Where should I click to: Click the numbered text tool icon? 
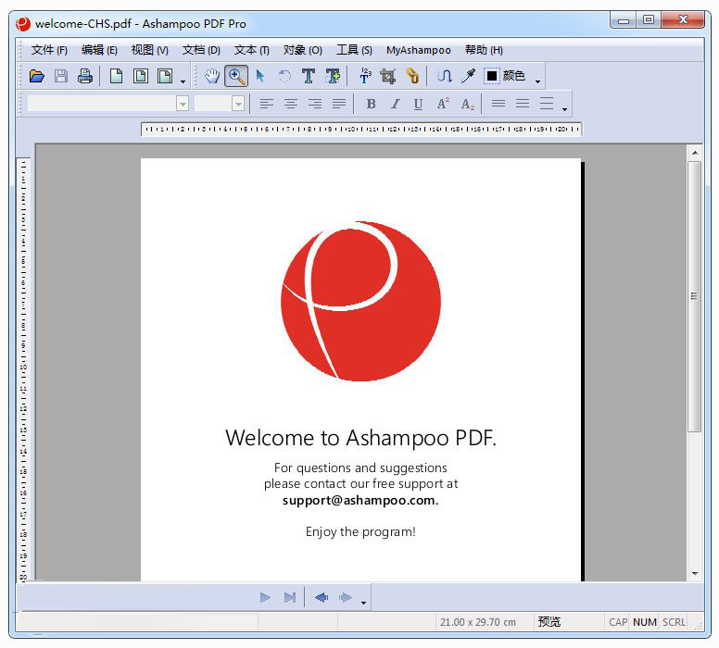coord(365,76)
